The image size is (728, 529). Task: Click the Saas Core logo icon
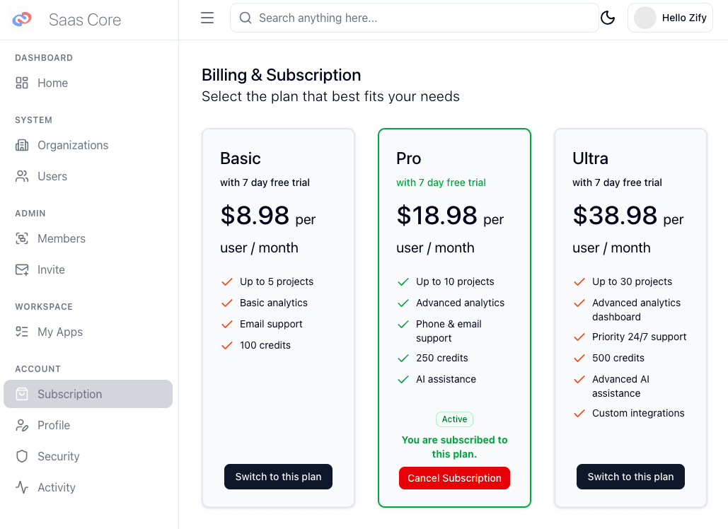[x=23, y=19]
